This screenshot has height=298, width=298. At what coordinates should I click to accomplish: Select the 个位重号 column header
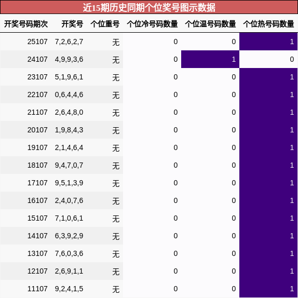(105, 24)
